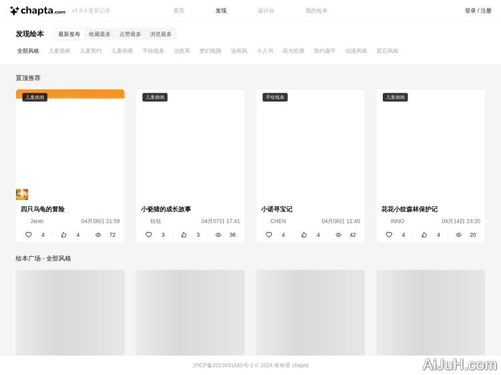This screenshot has height=375, width=501.
Task: Click the heart icon on 小诺寻宝记
Action: click(269, 235)
